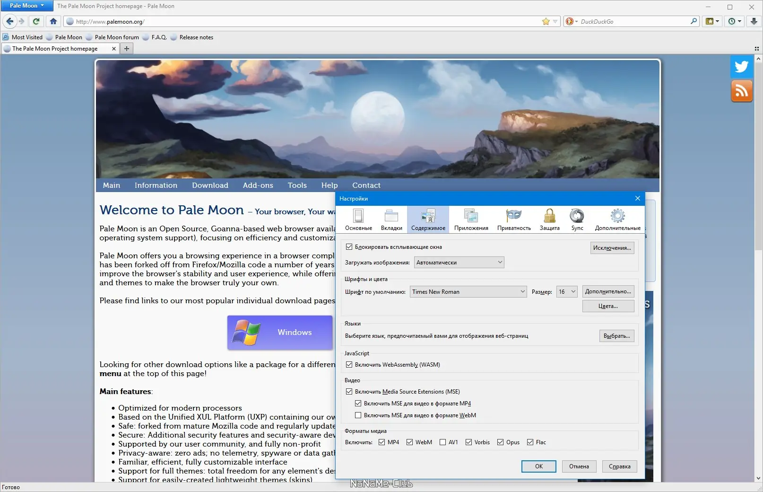Click the Выбрать... language button
This screenshot has height=492, width=763.
point(617,336)
